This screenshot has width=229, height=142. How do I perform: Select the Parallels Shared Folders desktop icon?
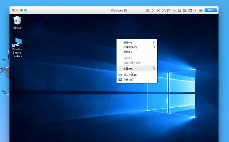pyautogui.click(x=17, y=48)
